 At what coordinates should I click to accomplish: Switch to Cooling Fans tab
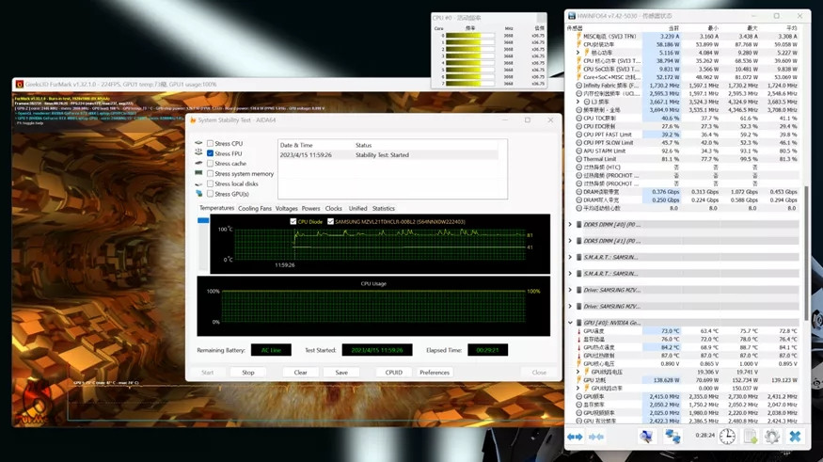[255, 209]
